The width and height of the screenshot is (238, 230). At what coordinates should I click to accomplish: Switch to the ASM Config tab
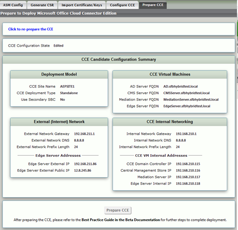[13, 5]
